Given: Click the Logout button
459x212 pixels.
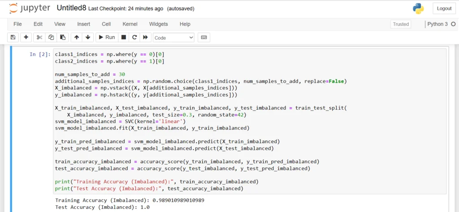Looking at the screenshot, I should coord(444,8).
